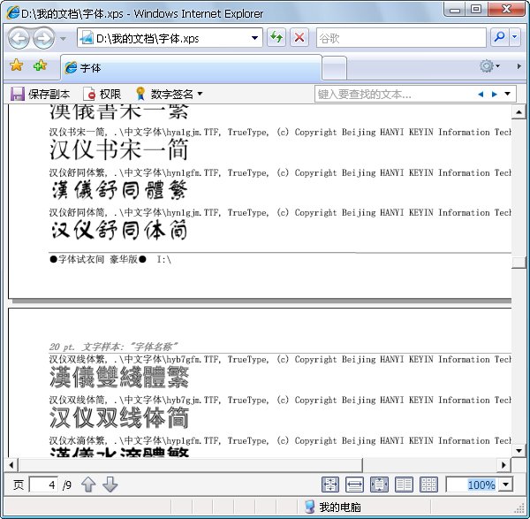This screenshot has width=530, height=519.
Task: Click the horizontal scrollbar thumb
Action: coord(191,465)
